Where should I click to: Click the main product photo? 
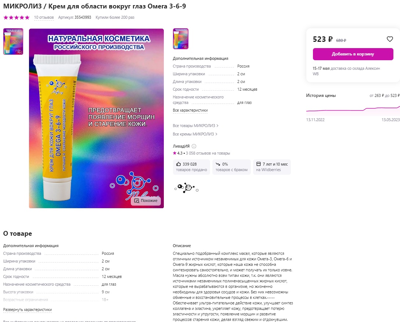tap(97, 118)
